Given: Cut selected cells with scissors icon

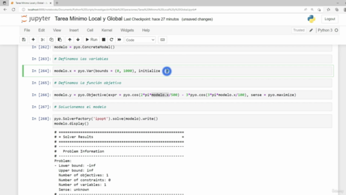Looking at the screenshot, I should pyautogui.click(x=43, y=40).
